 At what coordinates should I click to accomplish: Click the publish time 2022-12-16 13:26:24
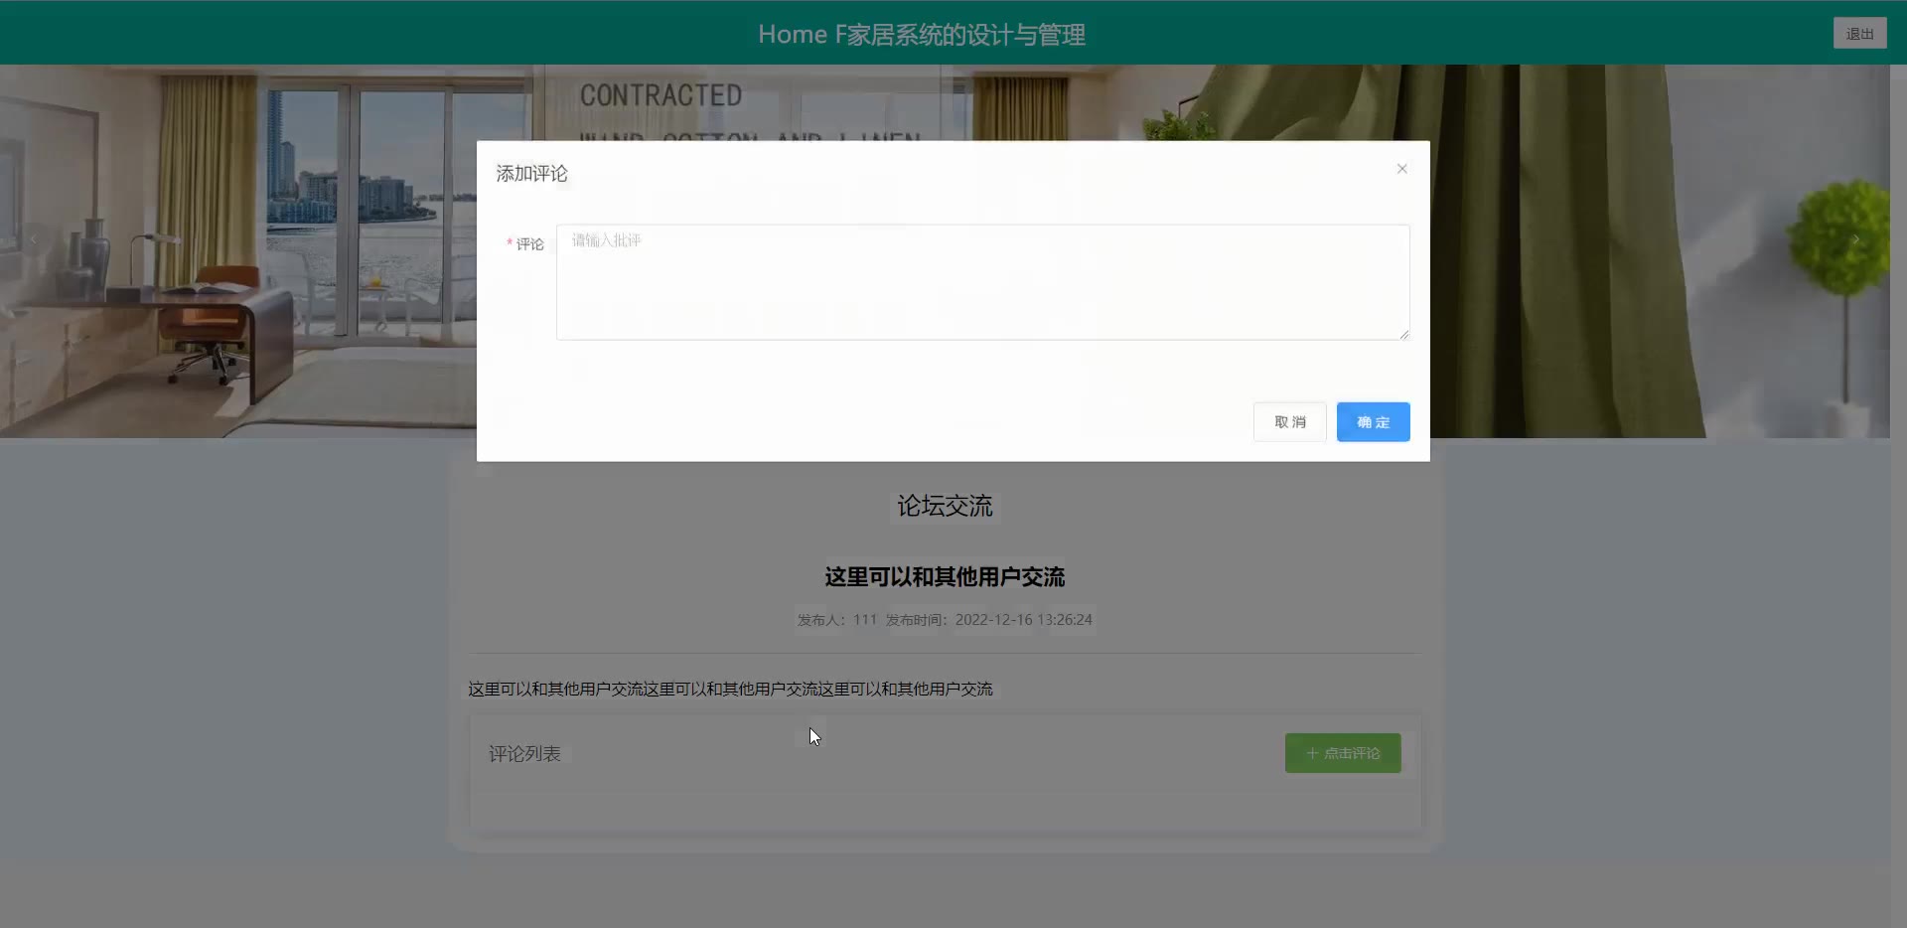pos(1023,620)
